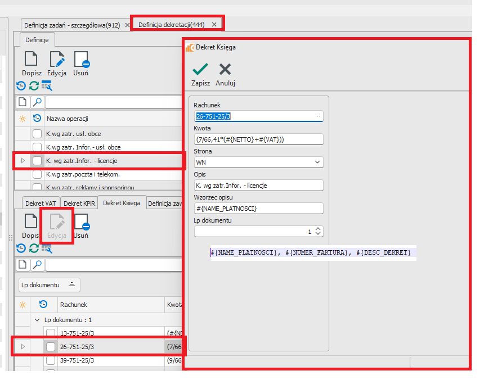Click green refresh icon in the Definicje toolbar
The image size is (484, 380).
coord(34,86)
